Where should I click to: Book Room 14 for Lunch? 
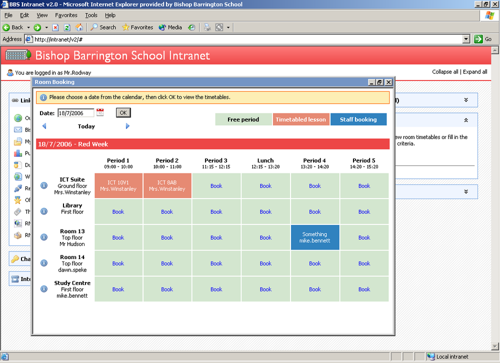point(265,263)
